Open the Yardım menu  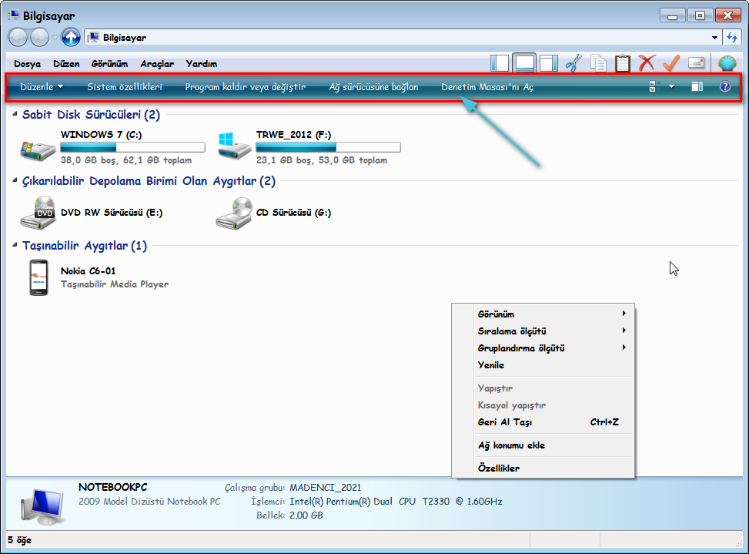point(202,64)
